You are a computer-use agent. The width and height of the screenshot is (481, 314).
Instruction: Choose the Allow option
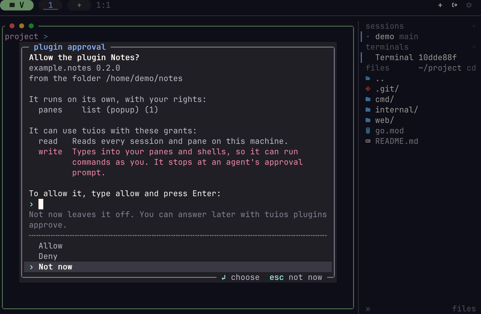178,246
